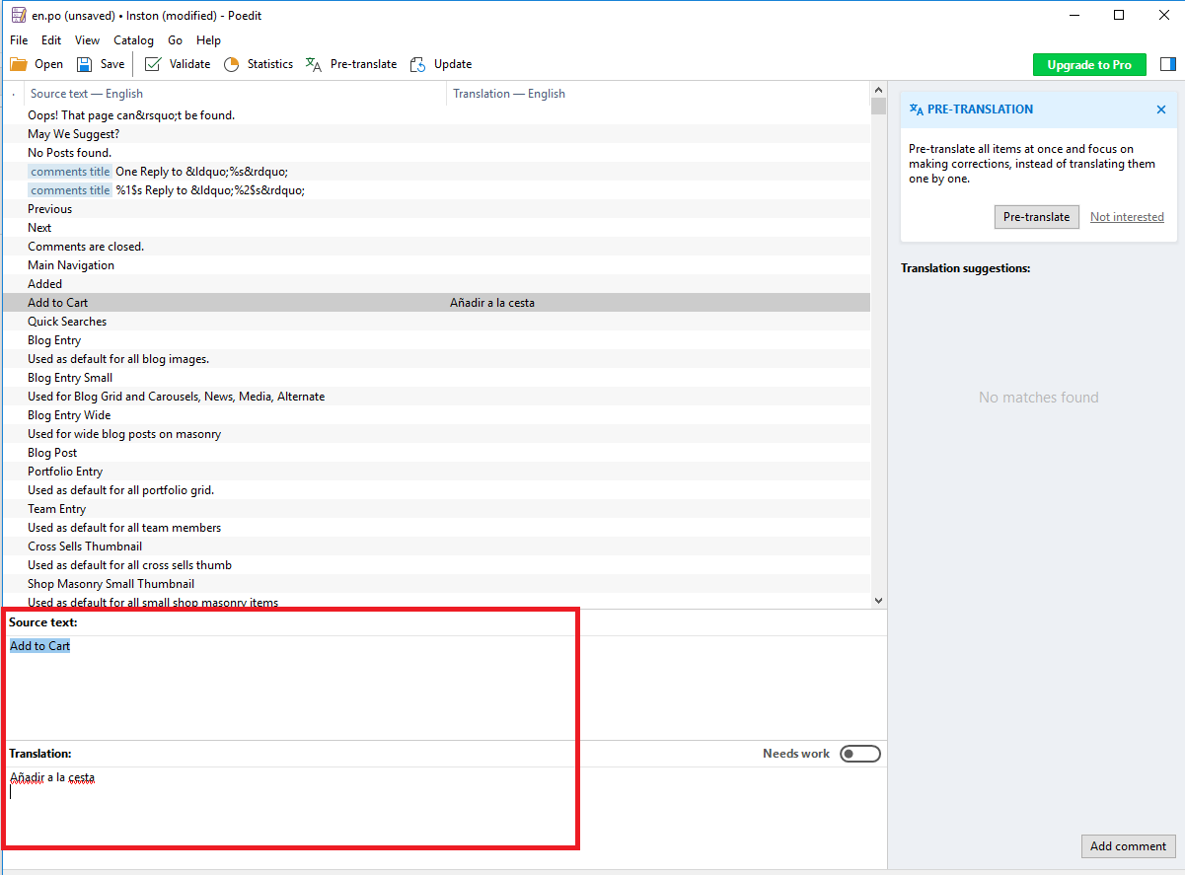Select the 'One Reply to' comments title row

point(436,172)
